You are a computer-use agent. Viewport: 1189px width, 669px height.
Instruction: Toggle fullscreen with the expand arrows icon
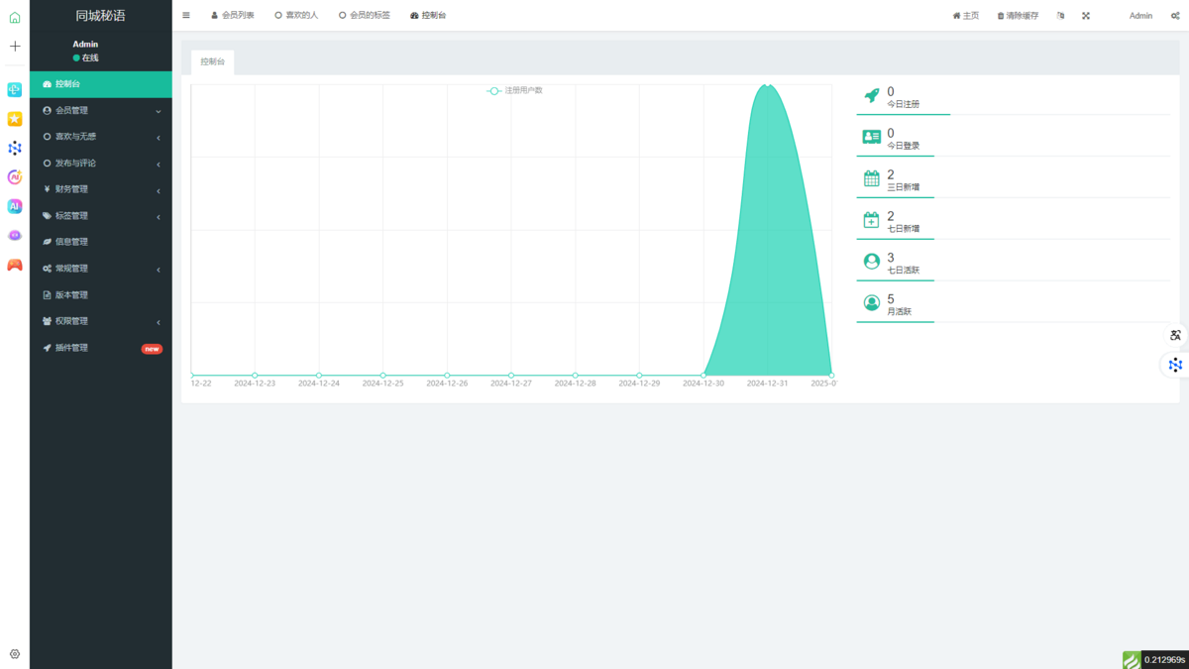[1086, 16]
